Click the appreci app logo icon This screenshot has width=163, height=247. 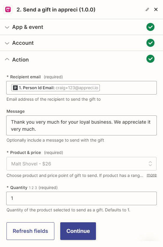pos(8,9)
